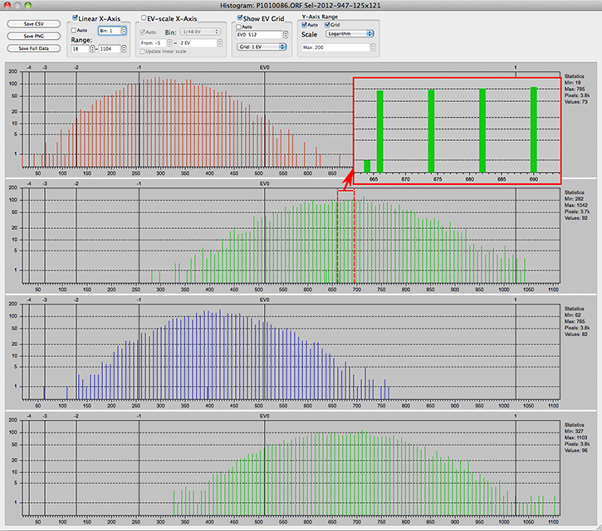Select 'Max: 1103' statistics text
602x531 pixels.
(x=575, y=438)
